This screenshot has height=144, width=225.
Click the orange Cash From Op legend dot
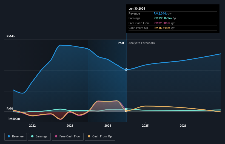pyautogui.click(x=89, y=136)
